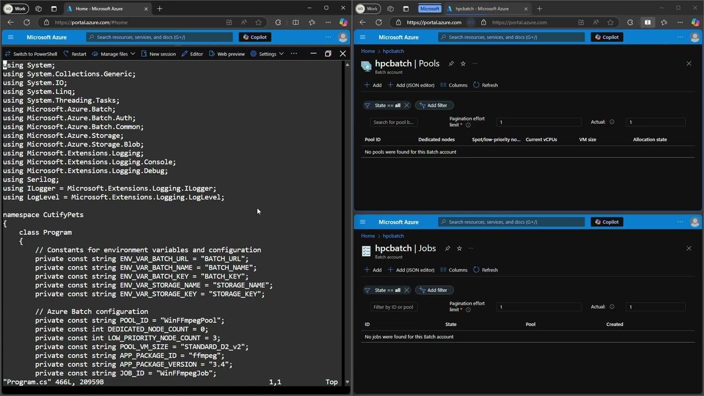The height and width of the screenshot is (396, 704).
Task: Open Copilot in the left Azure window
Action: point(255,37)
